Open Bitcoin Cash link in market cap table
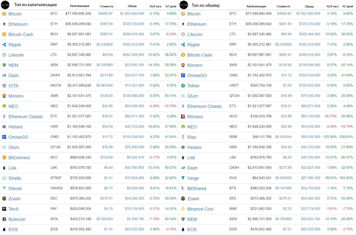This screenshot has width=356, height=235. (x=21, y=34)
